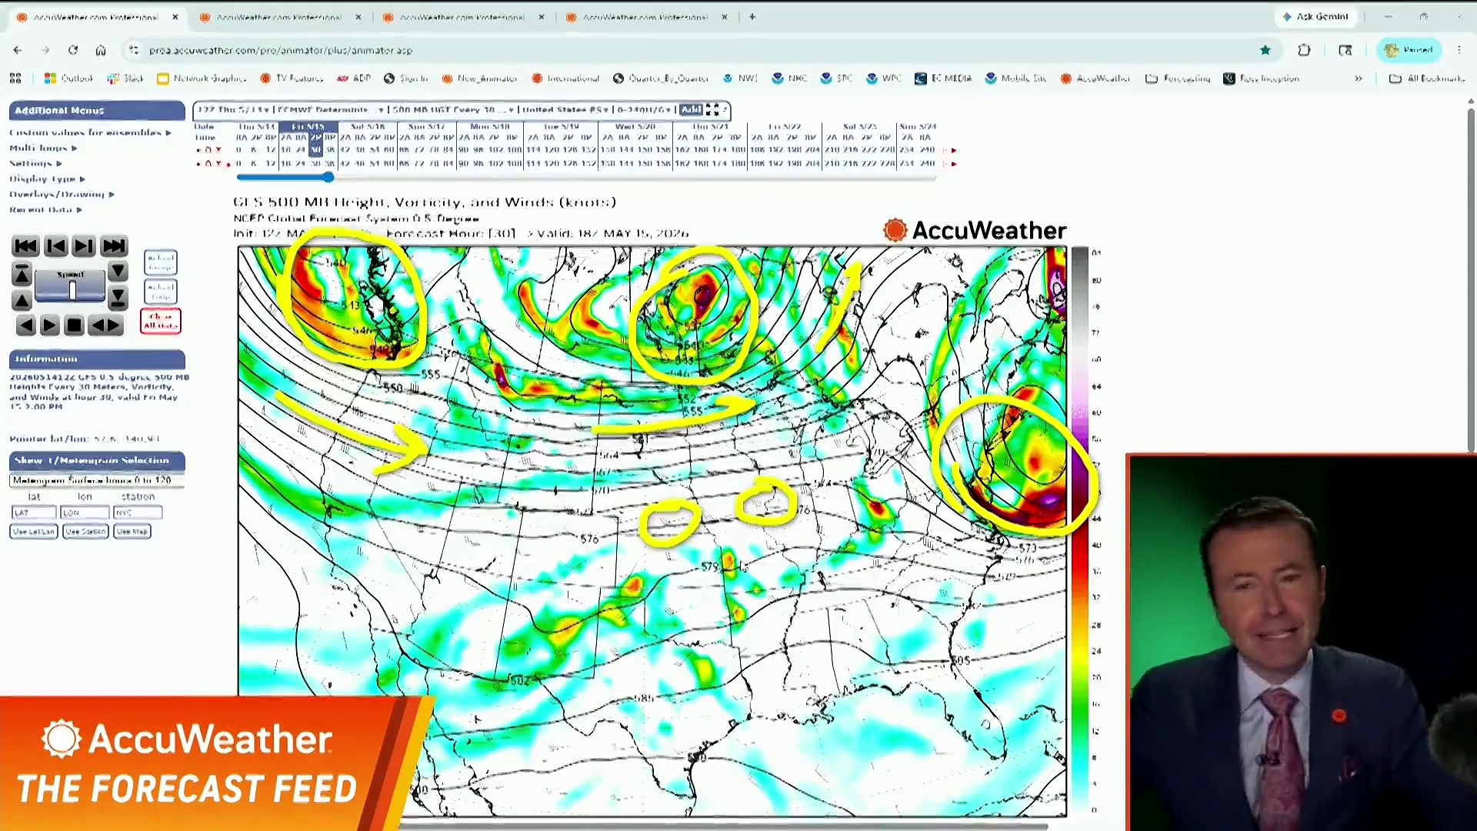Switch to the fourth AccuWeather Professional tab
This screenshot has height=831, width=1477.
(x=646, y=17)
